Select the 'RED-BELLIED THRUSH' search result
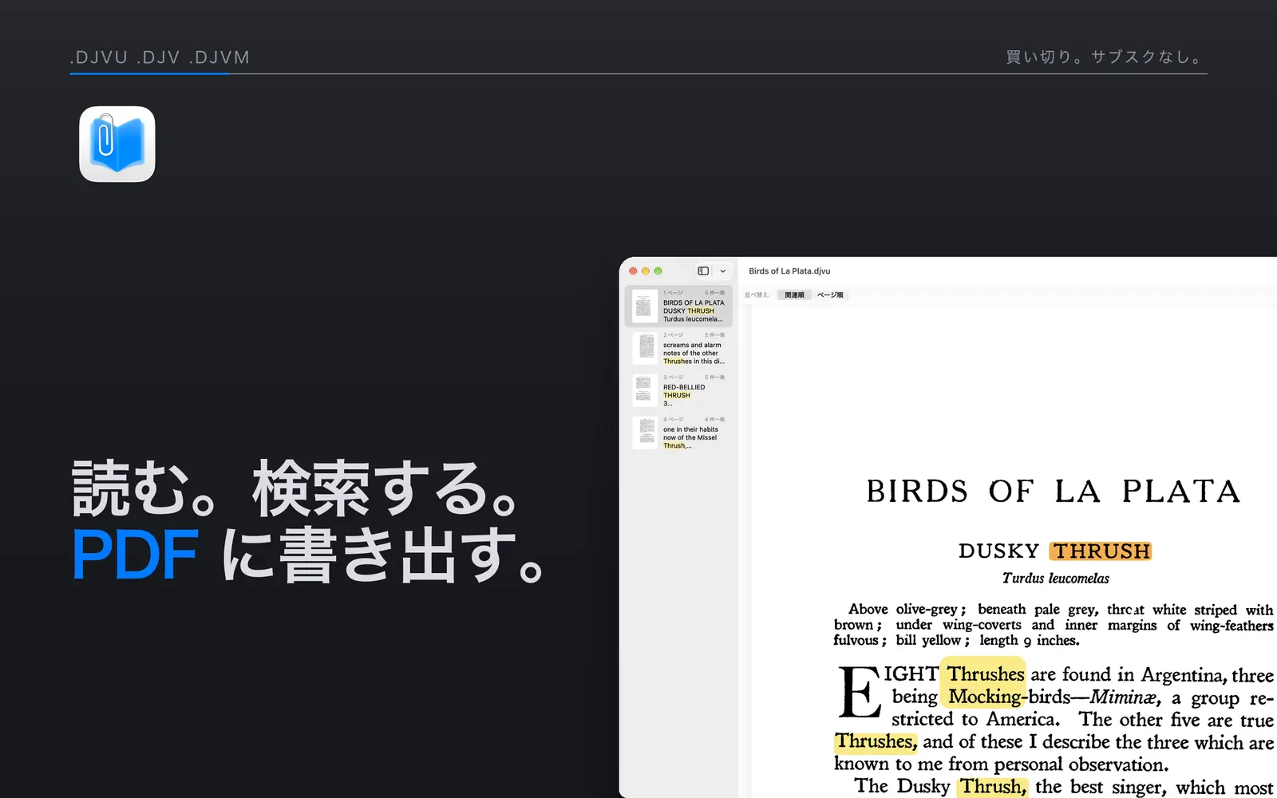 click(x=678, y=390)
